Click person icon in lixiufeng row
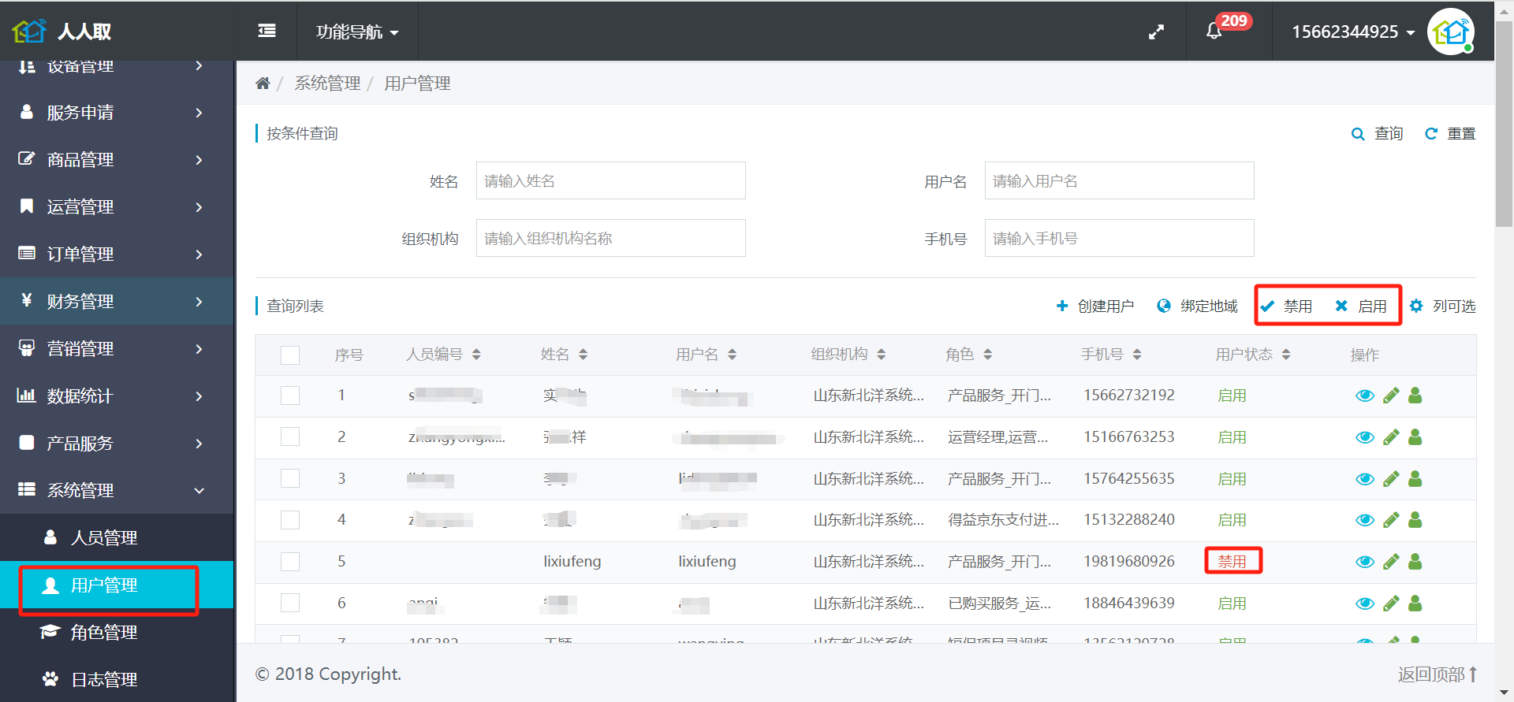The height and width of the screenshot is (702, 1514). click(1415, 562)
